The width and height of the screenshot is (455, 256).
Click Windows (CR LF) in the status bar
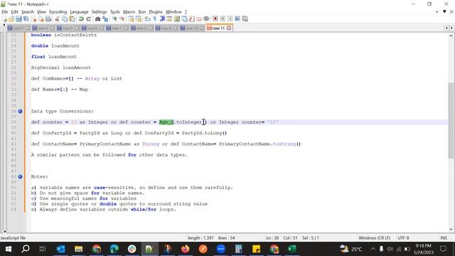pyautogui.click(x=375, y=238)
